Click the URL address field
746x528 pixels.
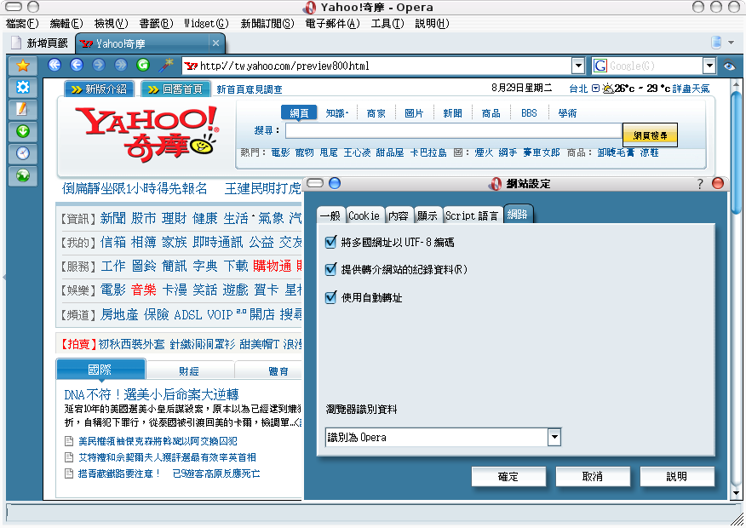(378, 66)
